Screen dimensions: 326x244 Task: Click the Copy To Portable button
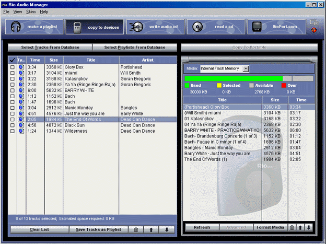pos(249,48)
